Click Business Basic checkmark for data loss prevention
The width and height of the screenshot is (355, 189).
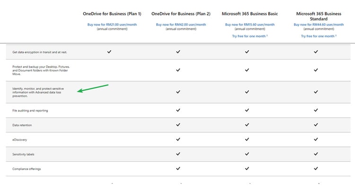247,92
